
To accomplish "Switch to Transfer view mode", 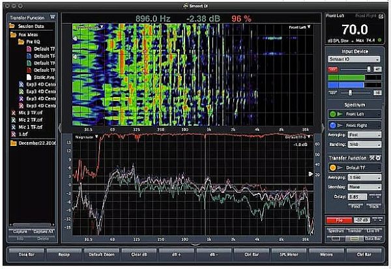I will click(355, 231).
